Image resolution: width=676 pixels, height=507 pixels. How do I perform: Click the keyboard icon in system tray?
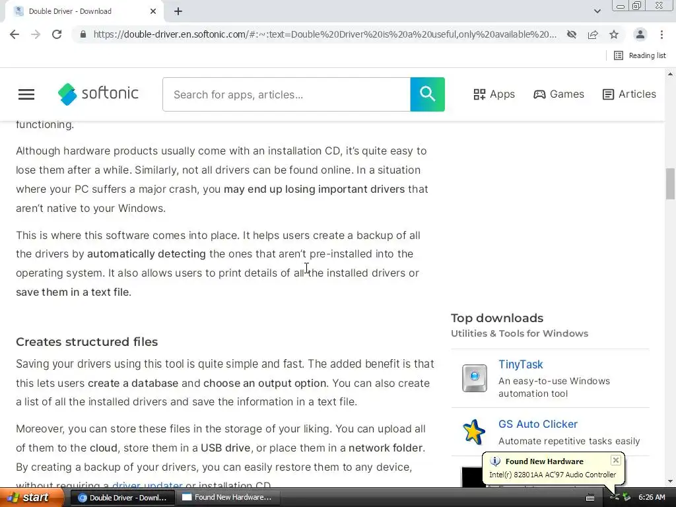(590, 498)
